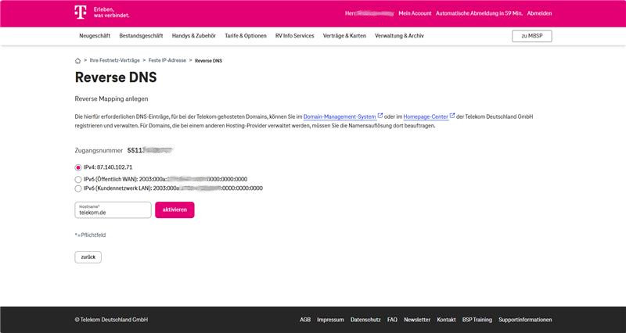626x333 pixels.
Task: Click the zu MBSP button
Action: (x=532, y=36)
